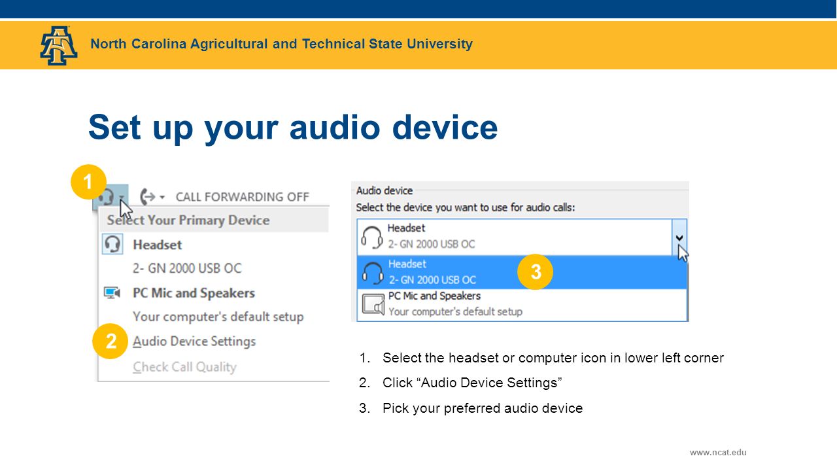Image resolution: width=837 pixels, height=471 pixels.
Task: Click the CALL FORWARDING OFF label
Action: coord(242,197)
